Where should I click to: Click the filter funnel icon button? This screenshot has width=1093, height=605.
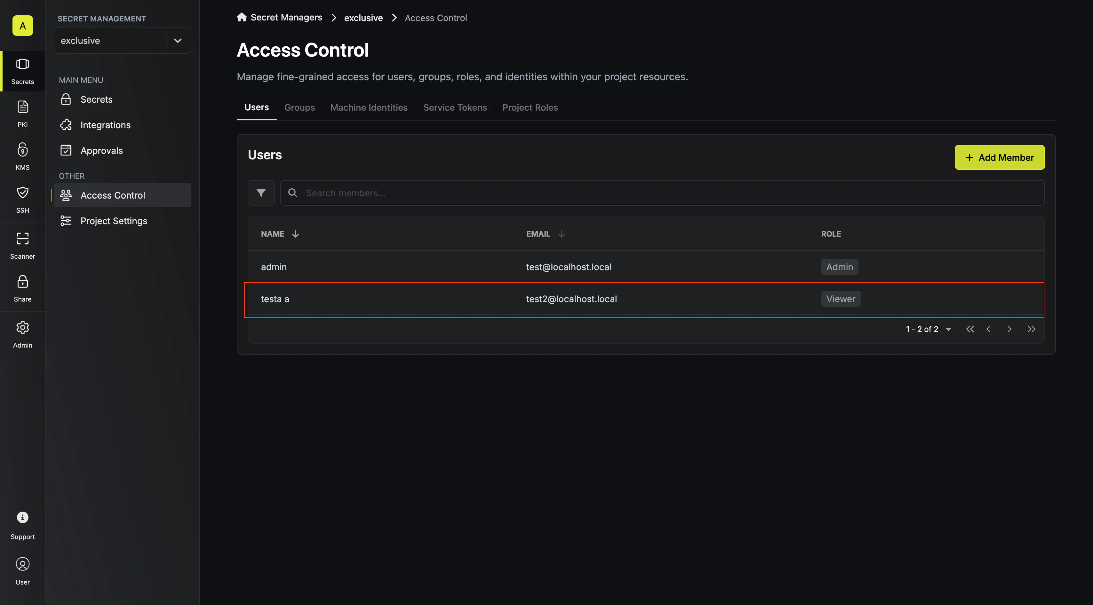[261, 193]
